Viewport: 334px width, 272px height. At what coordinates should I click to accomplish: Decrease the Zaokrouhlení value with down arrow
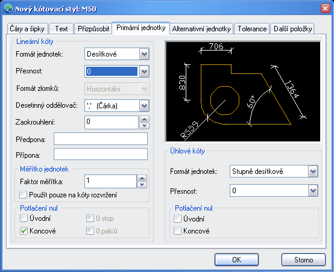144,126
